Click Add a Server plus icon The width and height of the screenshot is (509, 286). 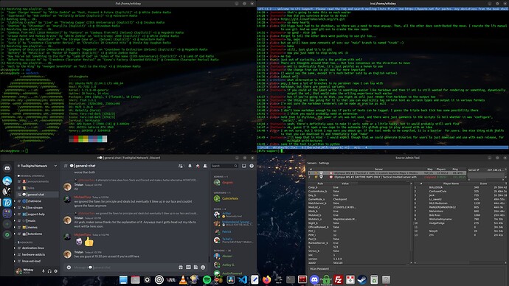pos(7,224)
